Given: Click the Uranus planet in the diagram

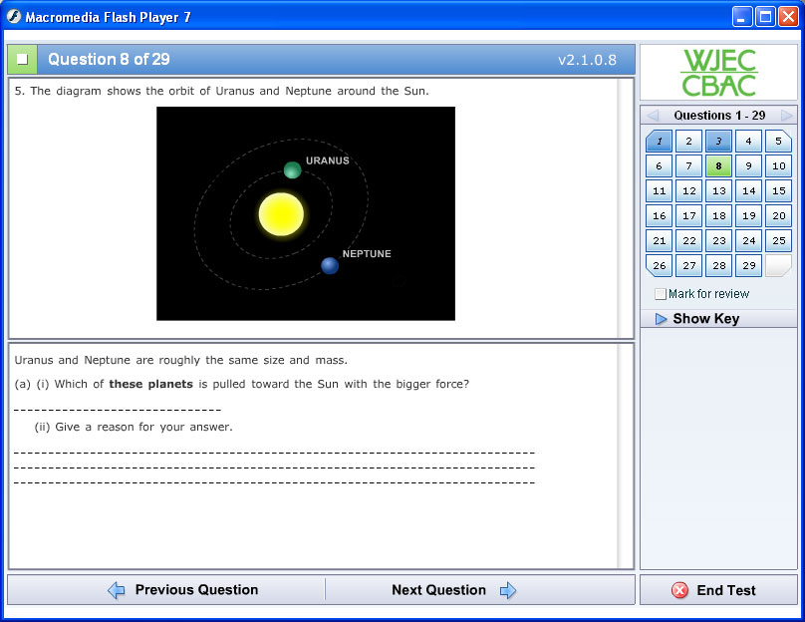Looking at the screenshot, I should [292, 170].
